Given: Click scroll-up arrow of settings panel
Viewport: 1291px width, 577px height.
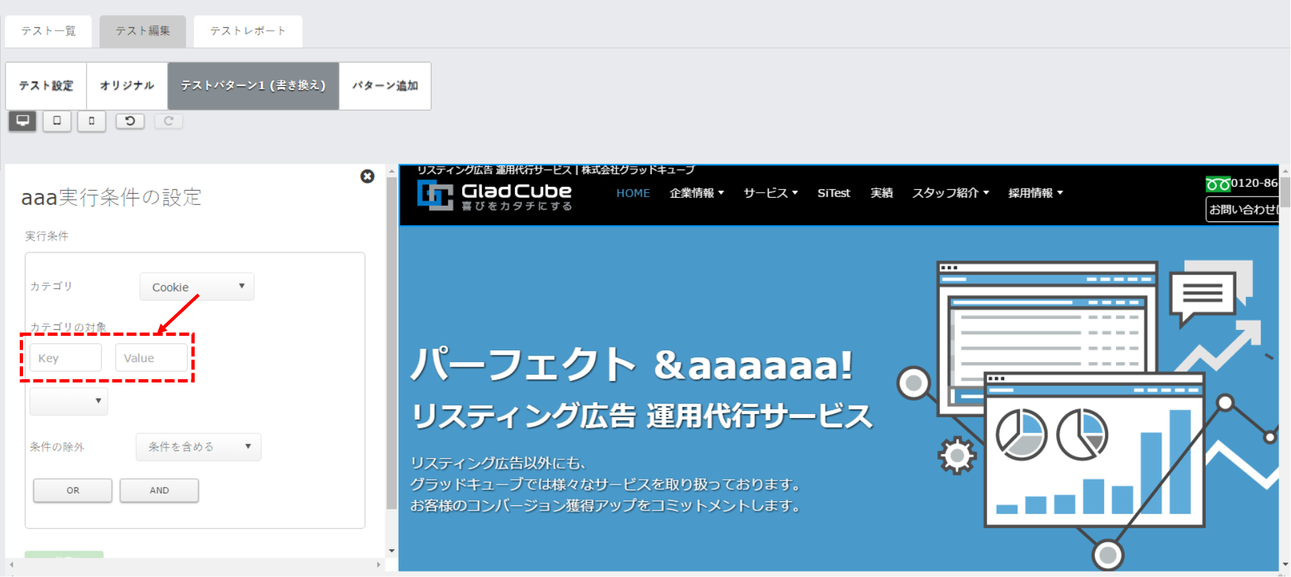Looking at the screenshot, I should (392, 171).
